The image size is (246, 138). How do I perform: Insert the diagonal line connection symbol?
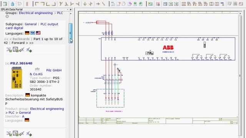click(x=103, y=4)
